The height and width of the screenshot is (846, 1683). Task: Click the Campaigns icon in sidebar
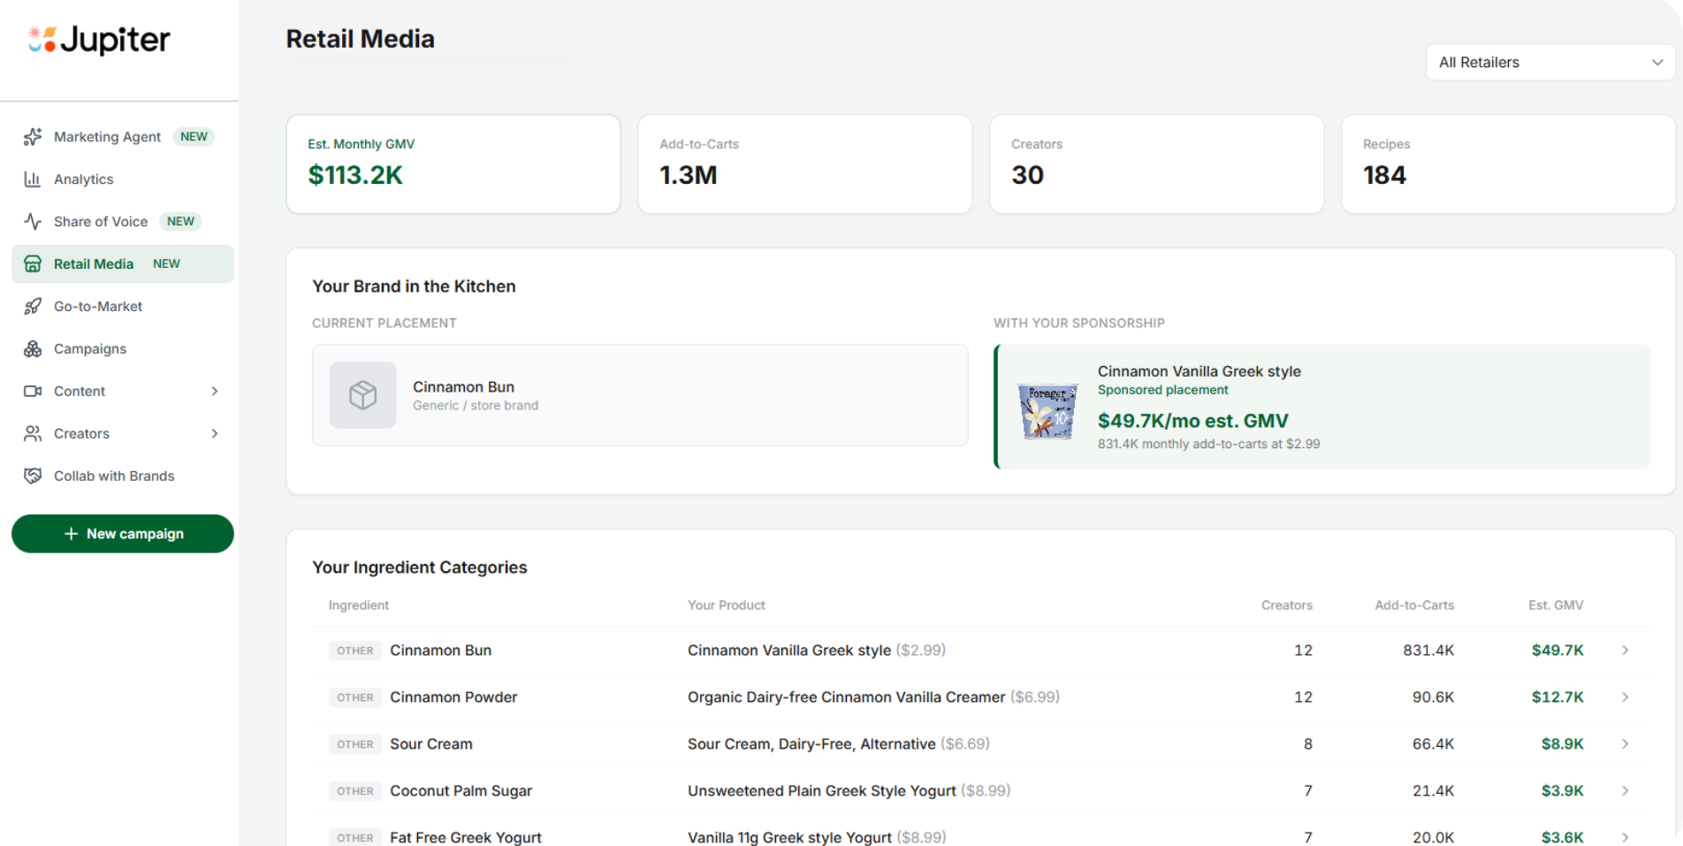pos(33,349)
